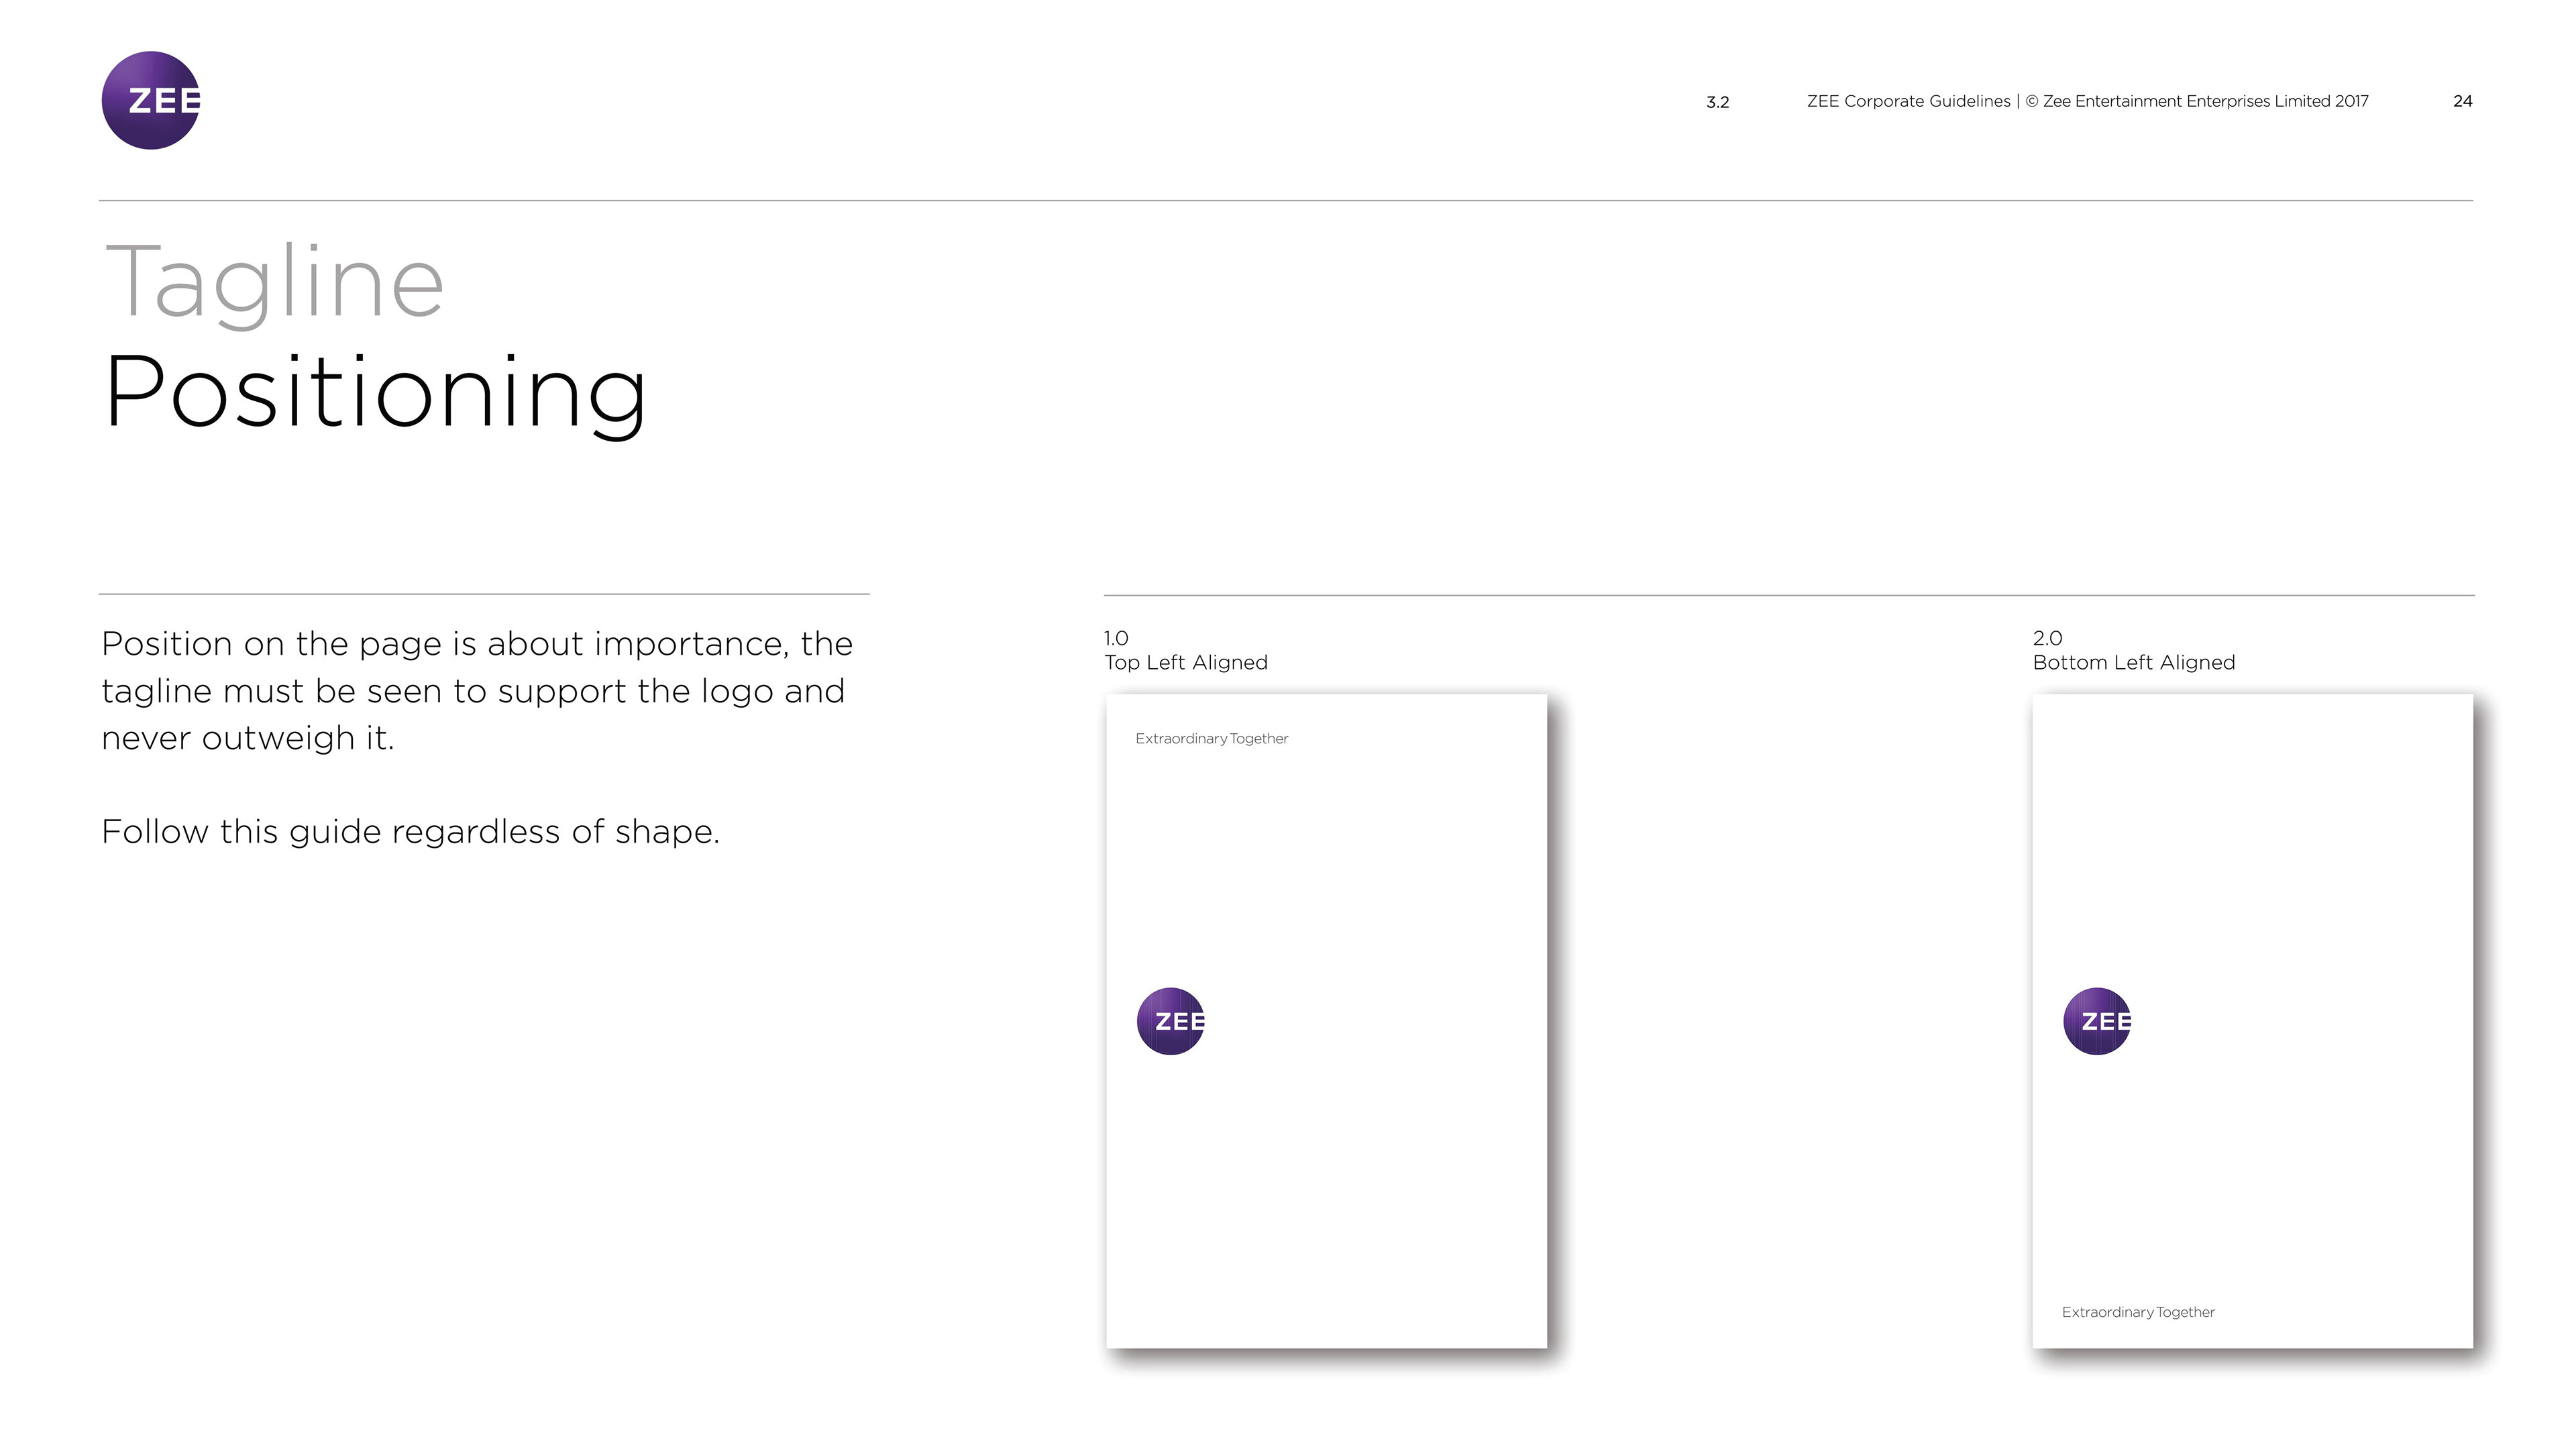This screenshot has width=2576, height=1449.
Task: Click the 2.0 example number label
Action: tap(2047, 638)
